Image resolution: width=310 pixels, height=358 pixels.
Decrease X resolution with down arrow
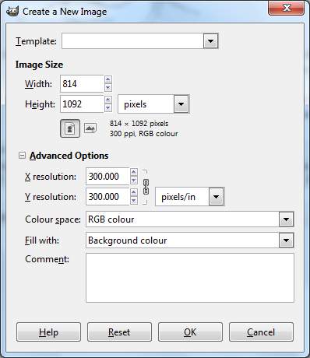pyautogui.click(x=134, y=181)
